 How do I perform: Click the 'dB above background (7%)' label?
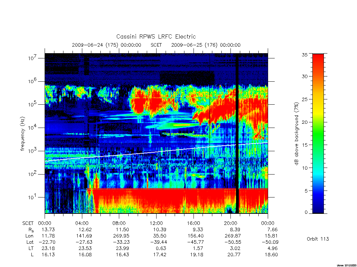[x=296, y=134]
